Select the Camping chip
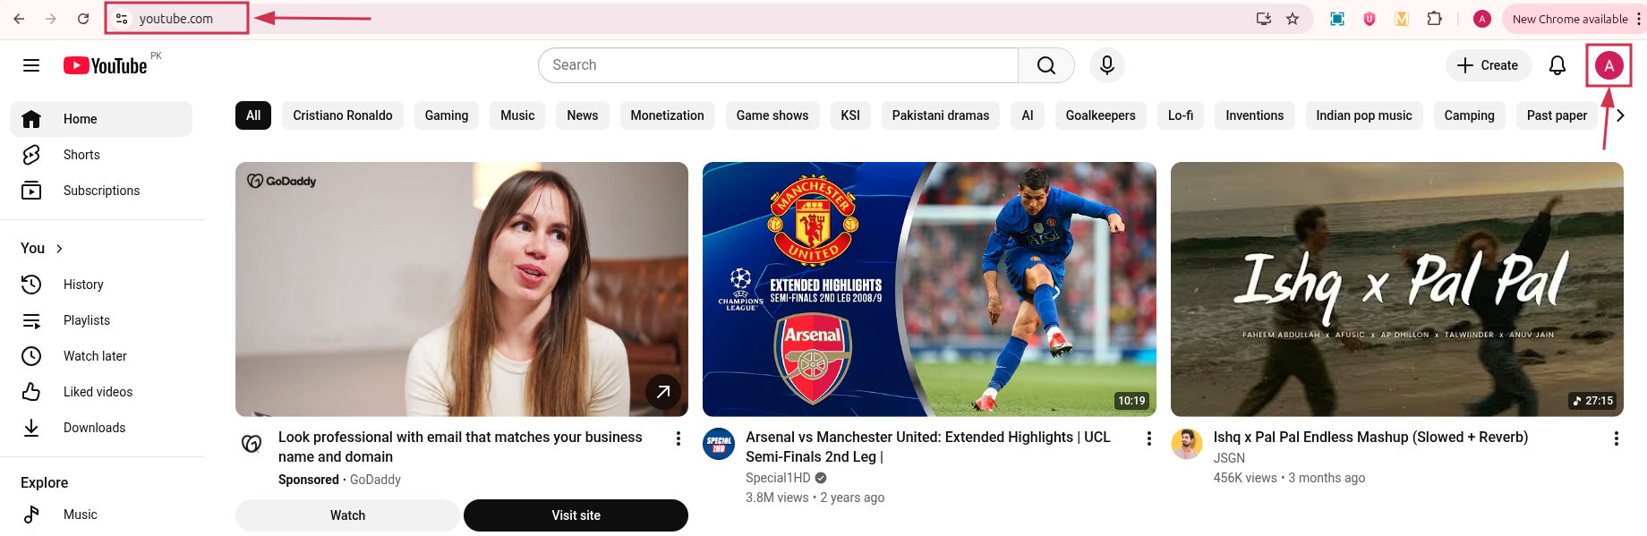 [x=1470, y=115]
